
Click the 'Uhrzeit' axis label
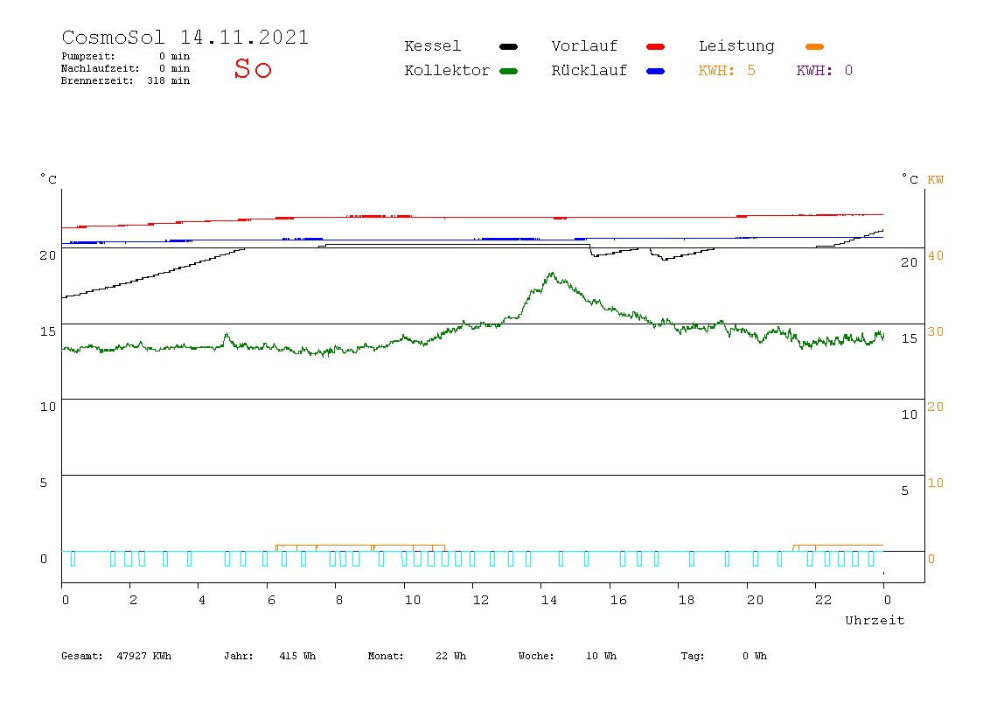coord(875,620)
